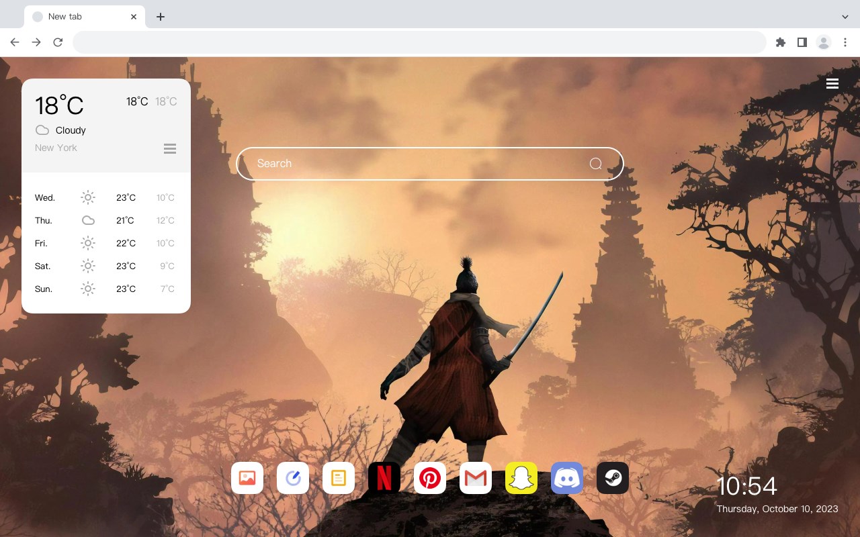Open the Chrome profile avatar
The height and width of the screenshot is (537, 860).
tap(824, 42)
